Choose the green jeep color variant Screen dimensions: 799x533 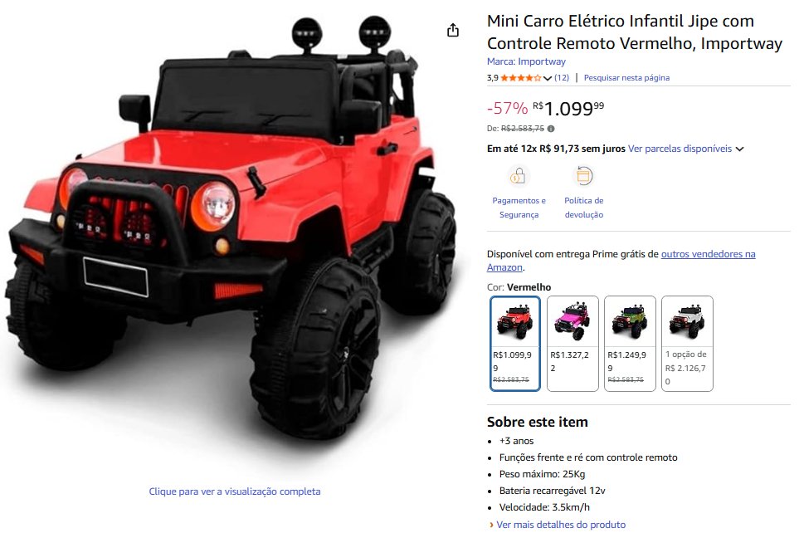pyautogui.click(x=630, y=344)
